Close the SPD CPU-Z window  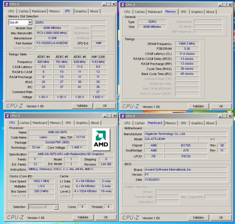[114, 4]
